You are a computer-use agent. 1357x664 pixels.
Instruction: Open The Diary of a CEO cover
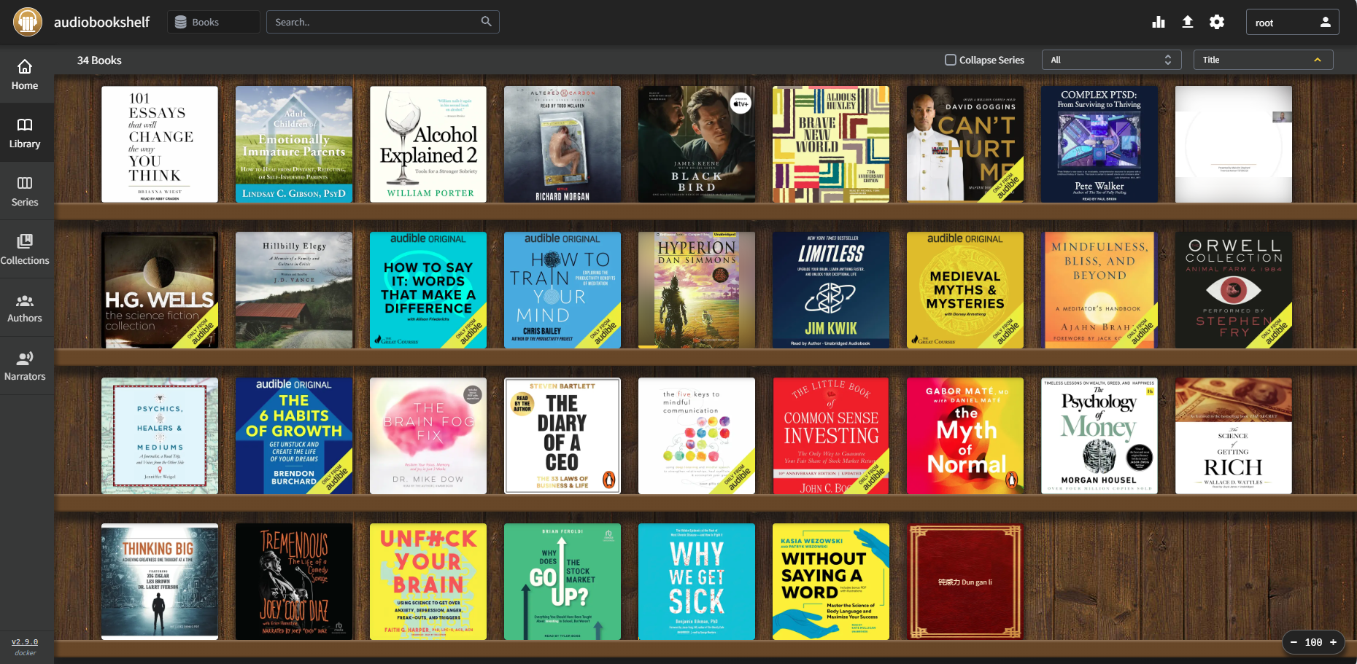tap(562, 436)
